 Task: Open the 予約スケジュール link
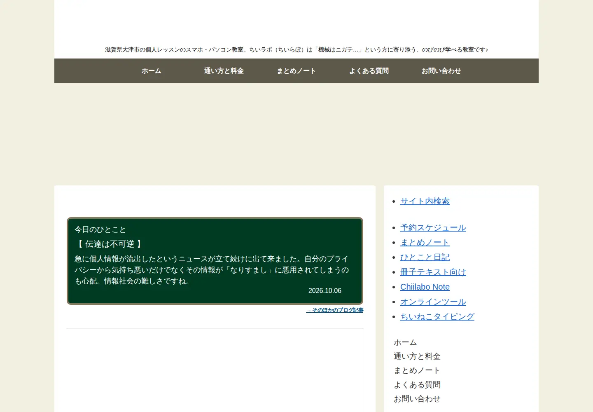pyautogui.click(x=433, y=227)
